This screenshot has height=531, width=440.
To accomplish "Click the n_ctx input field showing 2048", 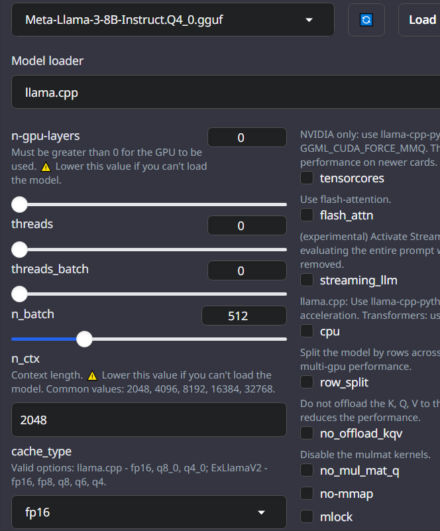I will point(149,420).
